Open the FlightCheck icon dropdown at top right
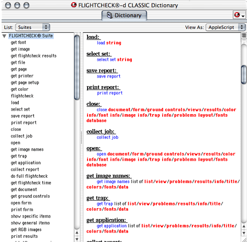Viewport: 247px width, 242px height. click(x=239, y=15)
